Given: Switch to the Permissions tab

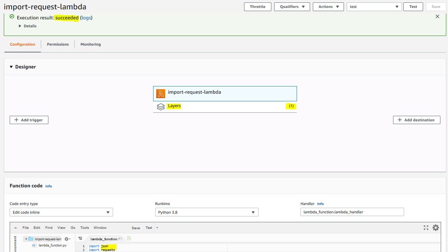Looking at the screenshot, I should [x=58, y=45].
